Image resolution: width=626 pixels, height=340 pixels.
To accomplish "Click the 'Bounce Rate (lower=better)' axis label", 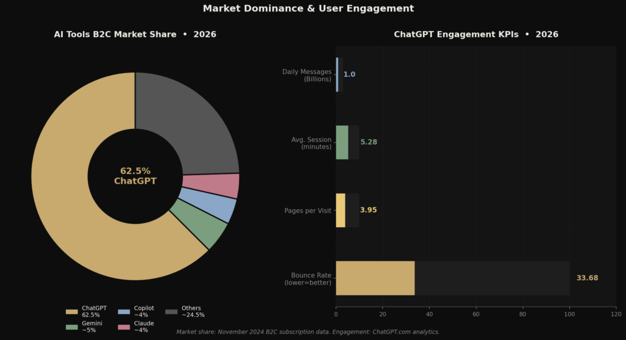I will [308, 279].
